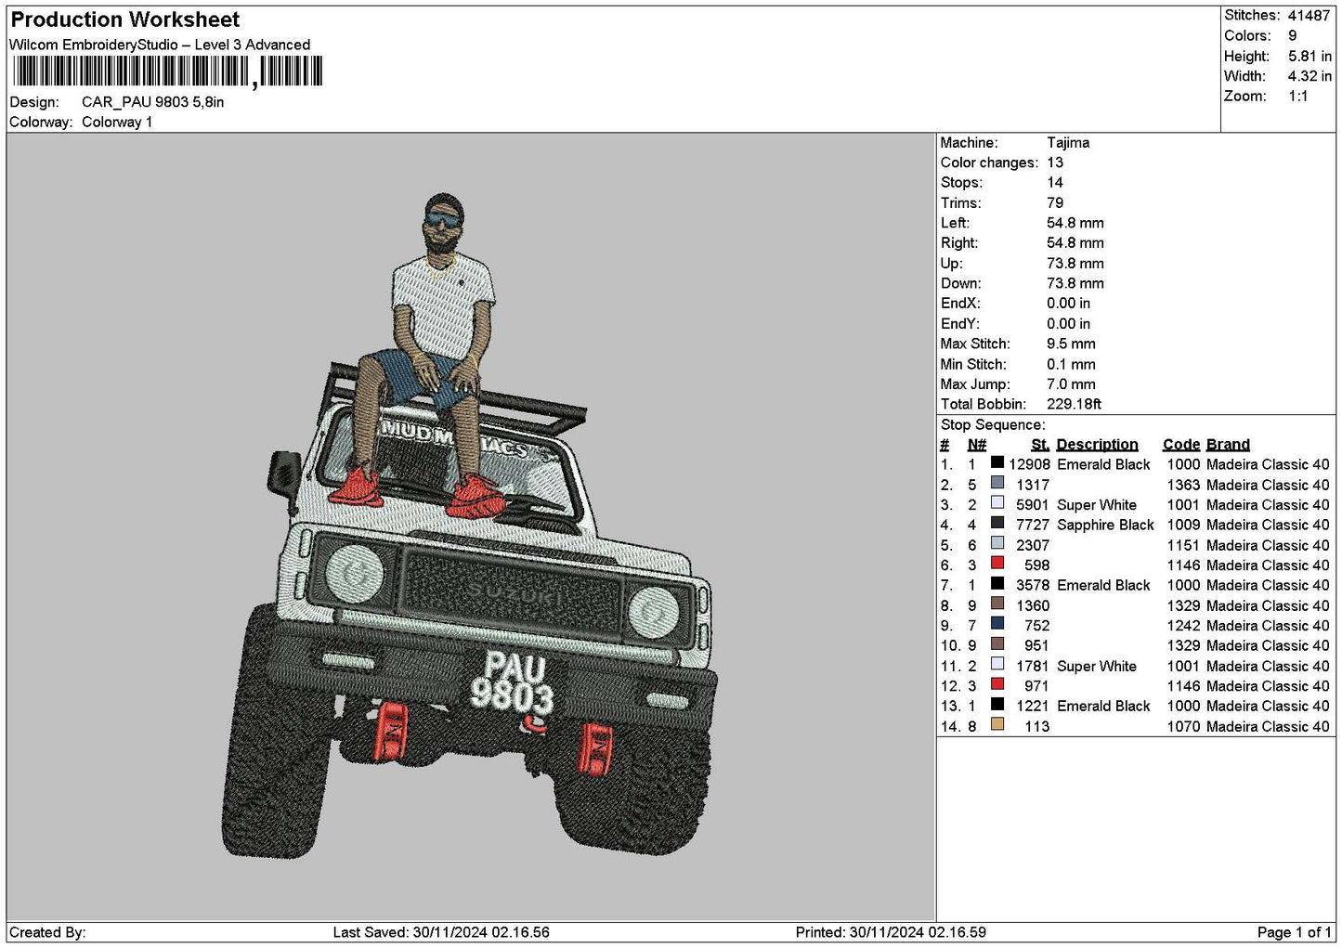Click the barcode under the worksheet title
This screenshot has width=1342, height=948.
[x=168, y=71]
